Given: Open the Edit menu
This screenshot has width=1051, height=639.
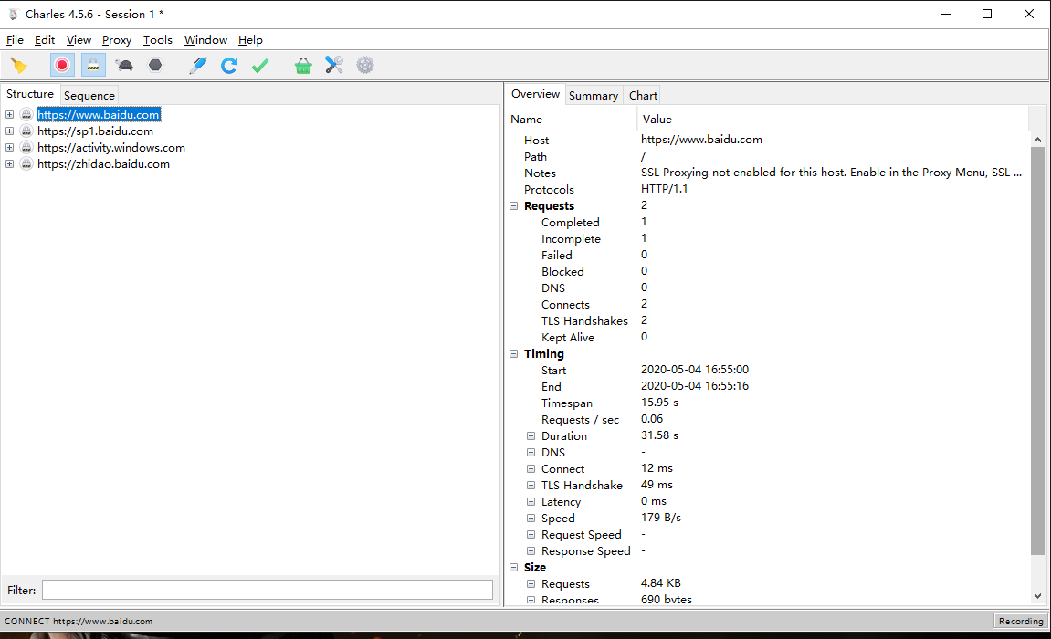Looking at the screenshot, I should (45, 40).
